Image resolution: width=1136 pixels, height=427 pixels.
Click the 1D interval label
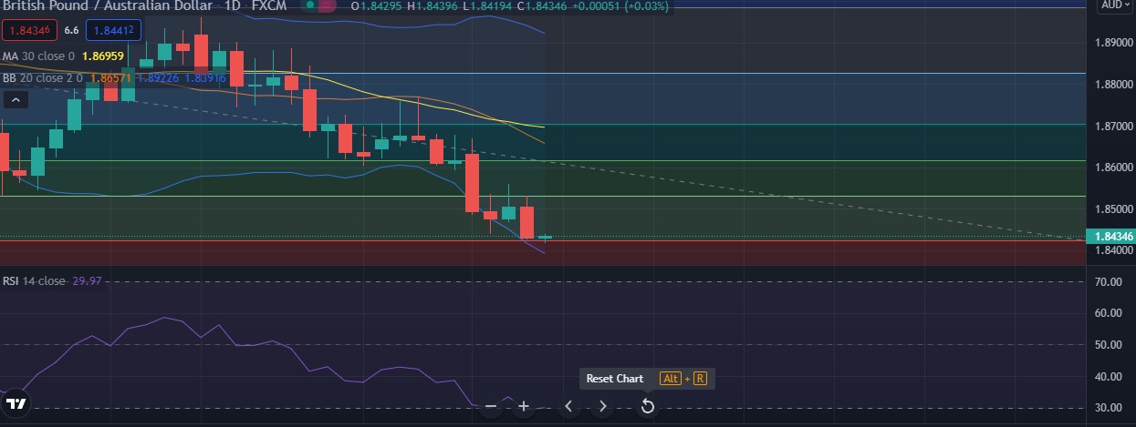tap(234, 5)
